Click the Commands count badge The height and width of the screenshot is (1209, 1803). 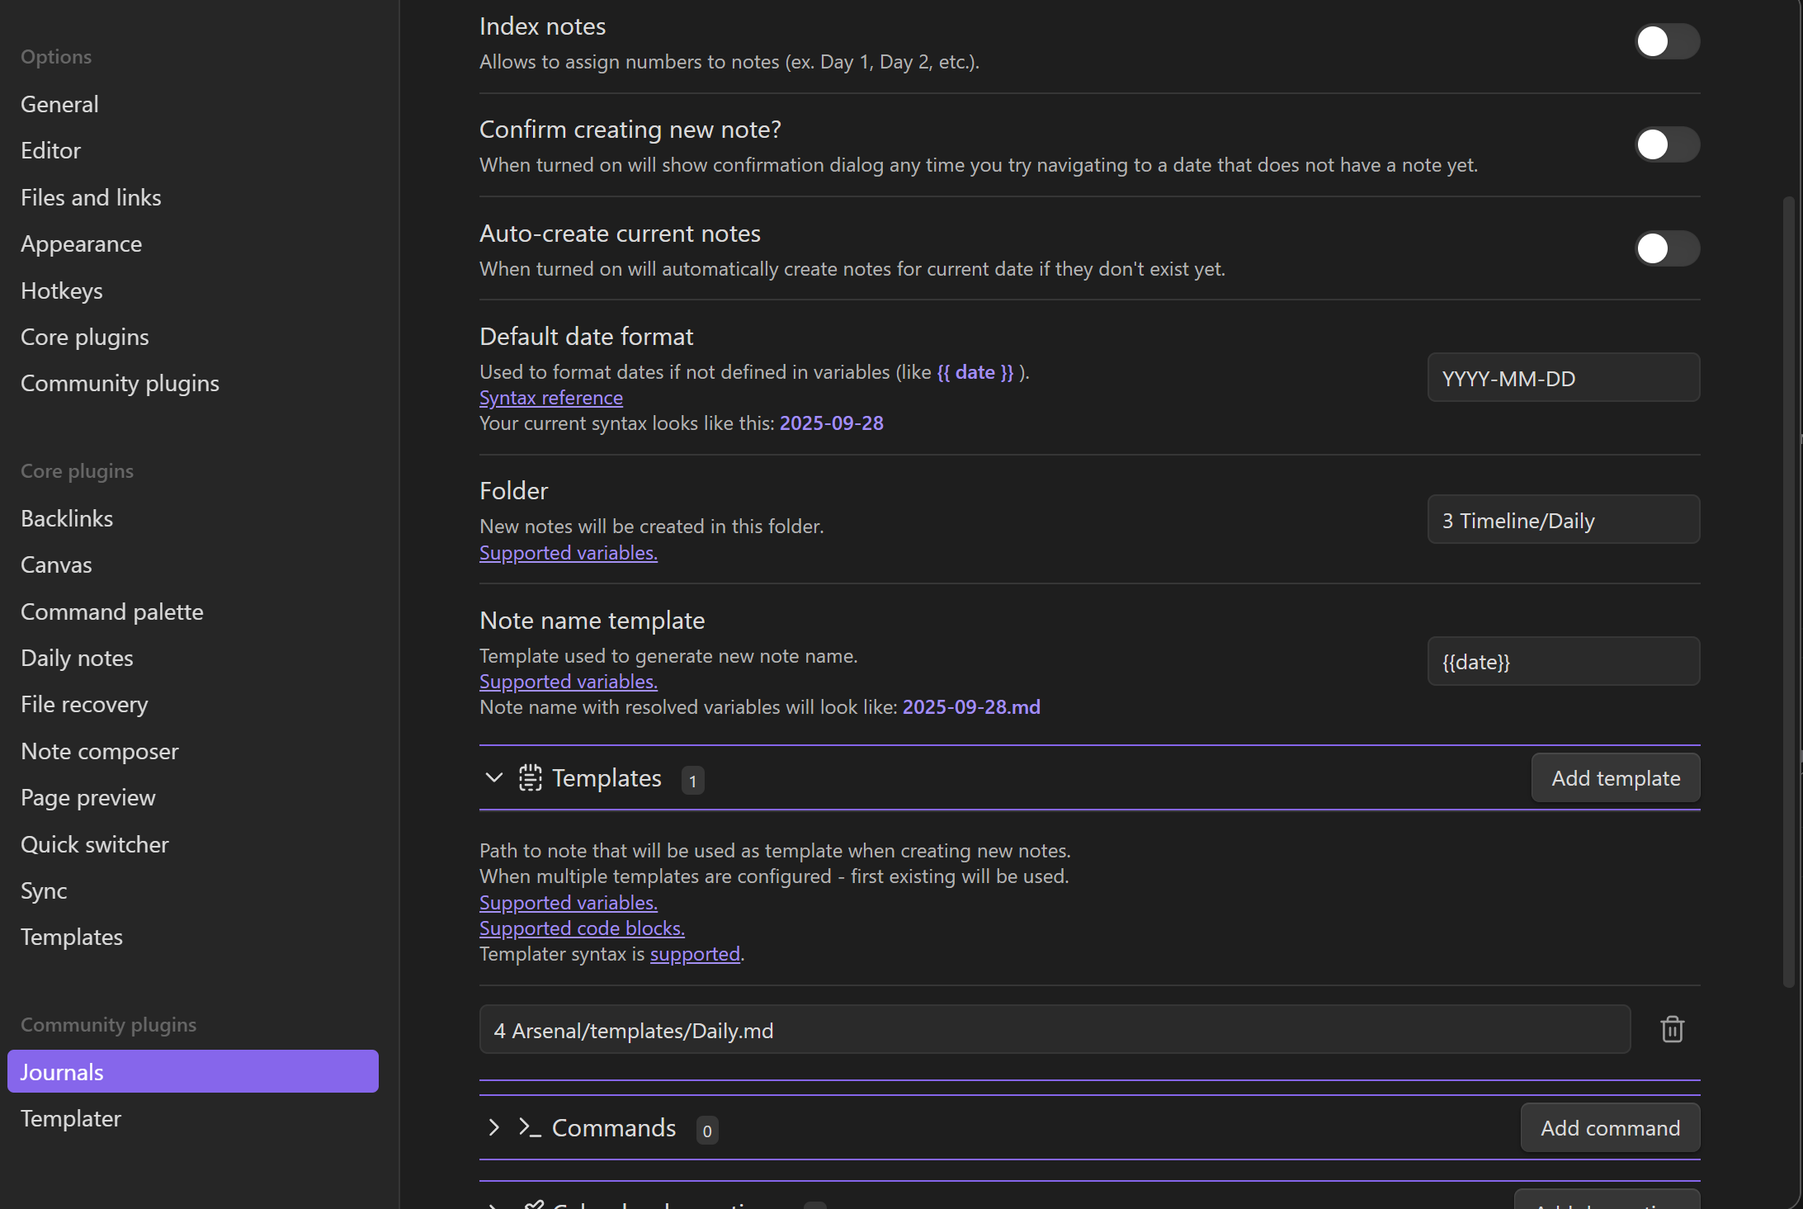pos(706,1131)
